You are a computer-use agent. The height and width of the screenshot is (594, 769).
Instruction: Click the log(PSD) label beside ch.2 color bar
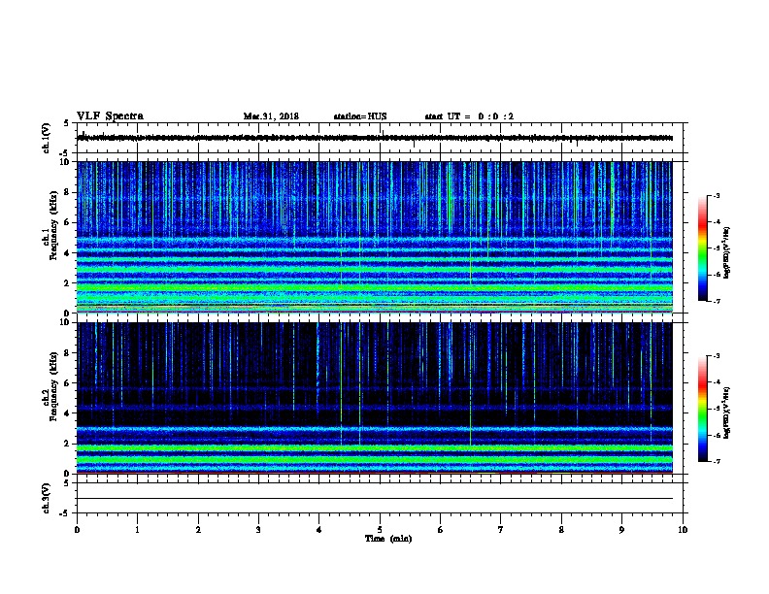point(726,412)
